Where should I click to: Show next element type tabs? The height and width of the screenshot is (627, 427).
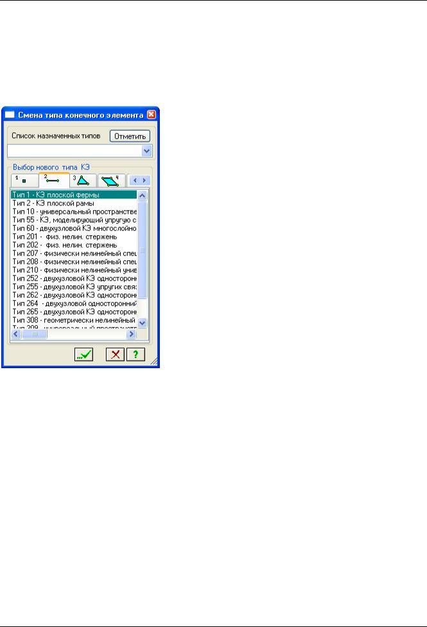click(144, 181)
